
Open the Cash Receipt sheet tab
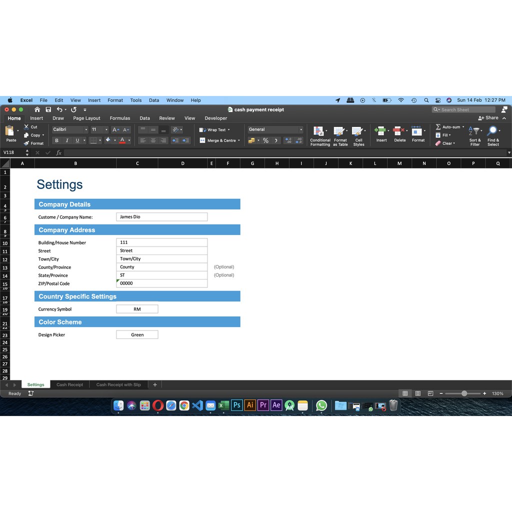69,384
